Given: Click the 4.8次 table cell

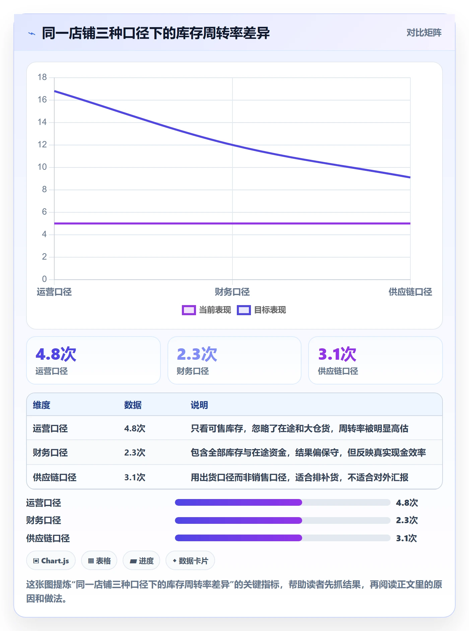Looking at the screenshot, I should pyautogui.click(x=135, y=428).
